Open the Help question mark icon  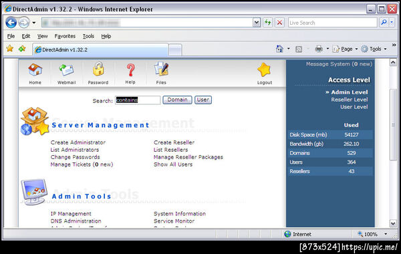(x=130, y=70)
